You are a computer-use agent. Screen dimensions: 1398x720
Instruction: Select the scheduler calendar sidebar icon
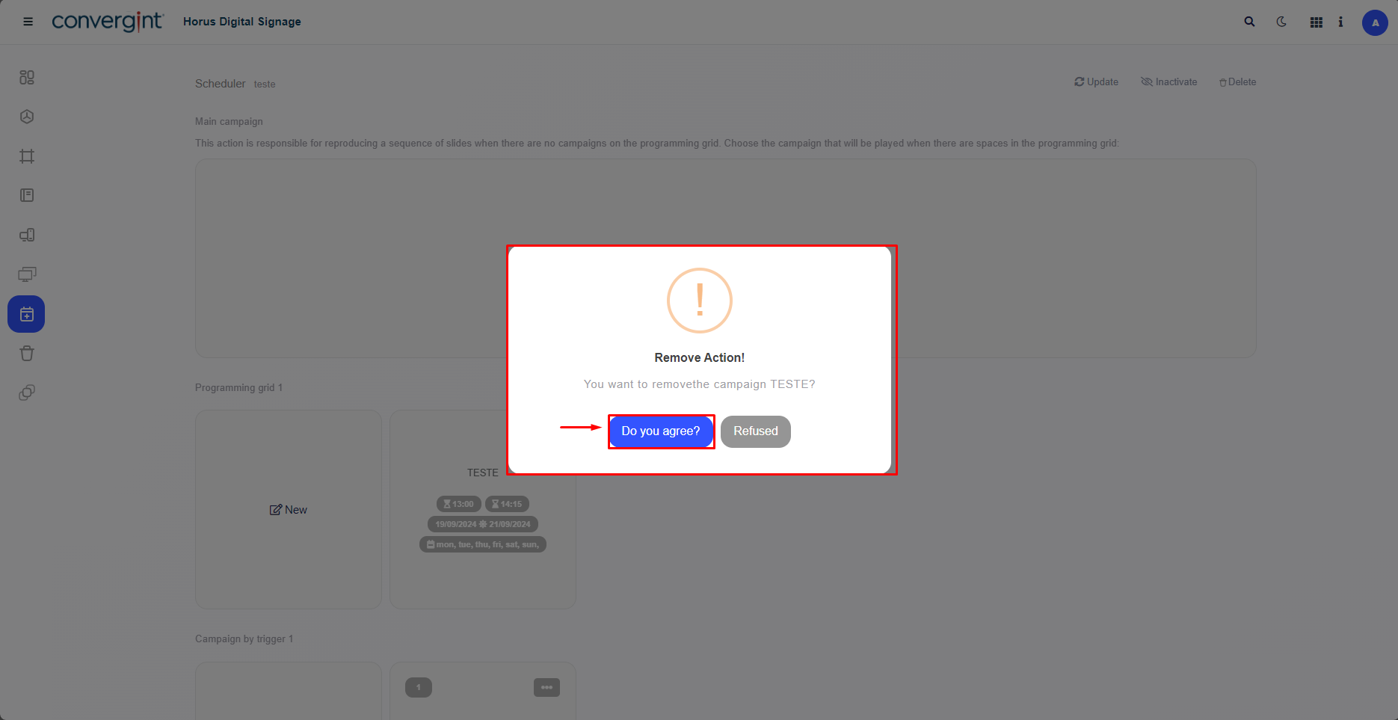click(26, 314)
